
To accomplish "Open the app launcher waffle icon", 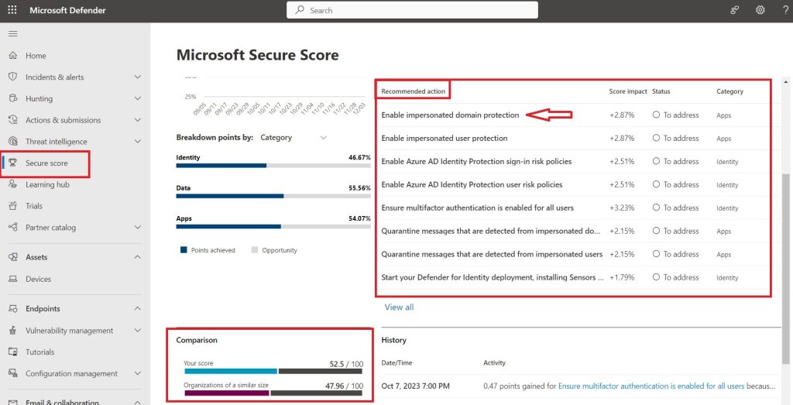I will click(x=12, y=10).
